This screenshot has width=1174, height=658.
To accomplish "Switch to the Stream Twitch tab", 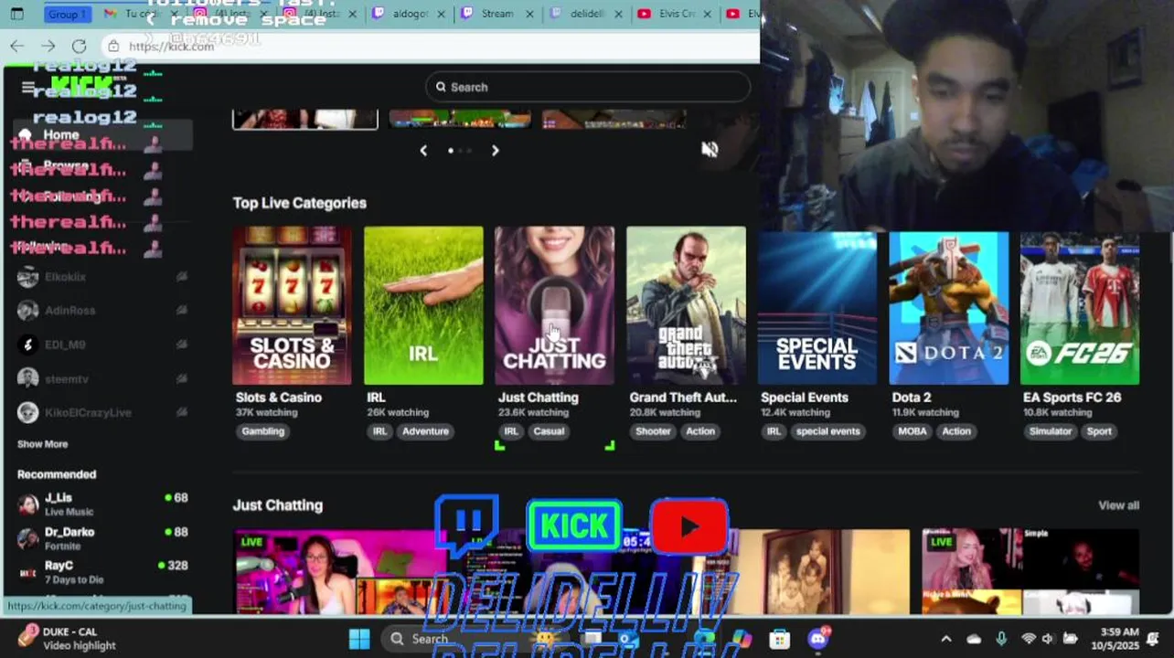I will coord(496,14).
